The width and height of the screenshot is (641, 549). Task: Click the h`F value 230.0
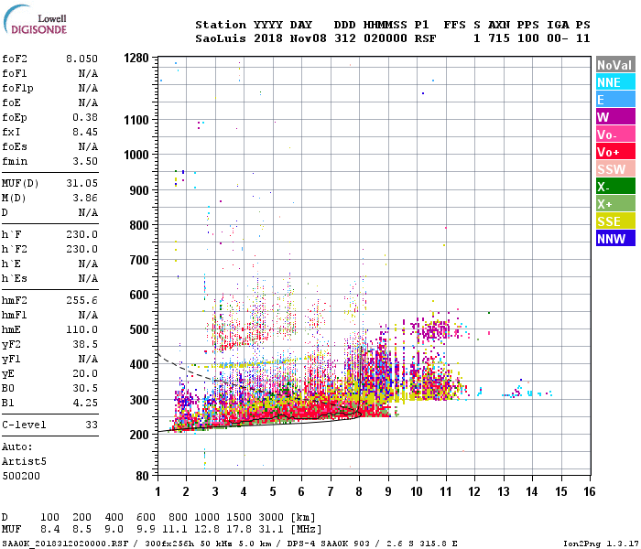click(x=81, y=234)
